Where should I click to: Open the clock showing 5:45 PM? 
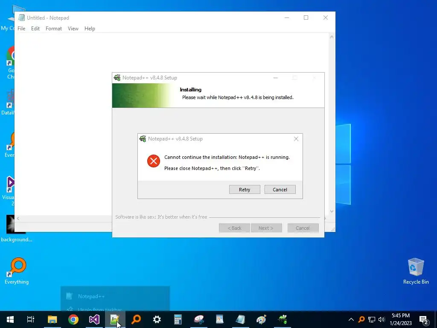[401, 319]
